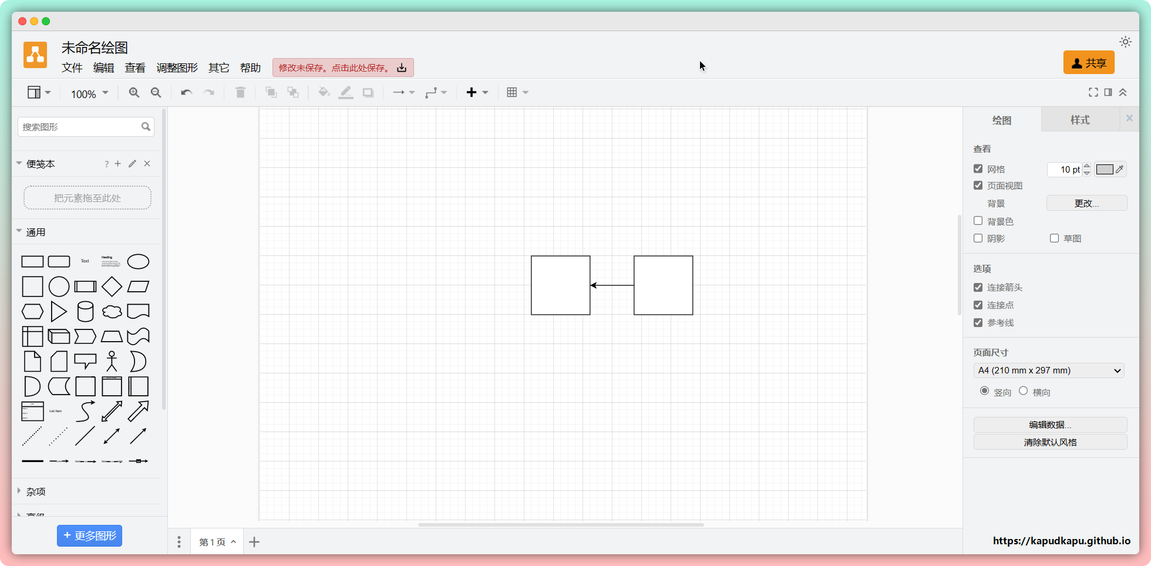Open the 调整图形 menu

coord(177,68)
